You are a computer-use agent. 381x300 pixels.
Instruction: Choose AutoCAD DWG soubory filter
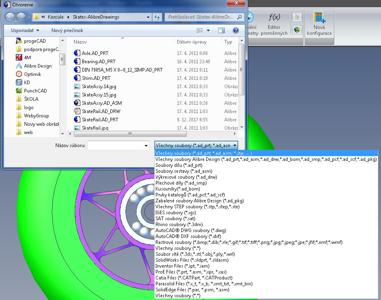(266, 230)
